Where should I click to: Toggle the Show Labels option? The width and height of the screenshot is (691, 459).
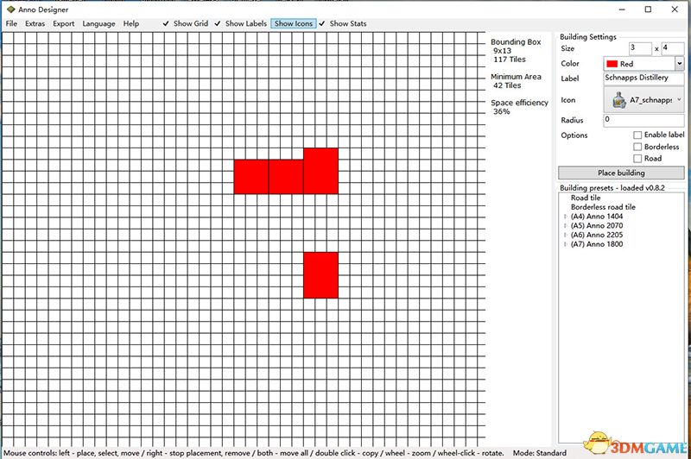241,24
